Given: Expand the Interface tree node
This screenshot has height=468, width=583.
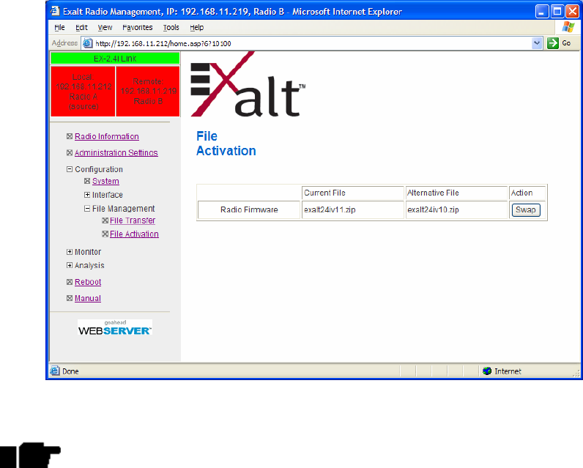Looking at the screenshot, I should [x=87, y=195].
